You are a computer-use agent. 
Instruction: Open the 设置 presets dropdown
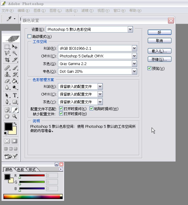coord(130,29)
